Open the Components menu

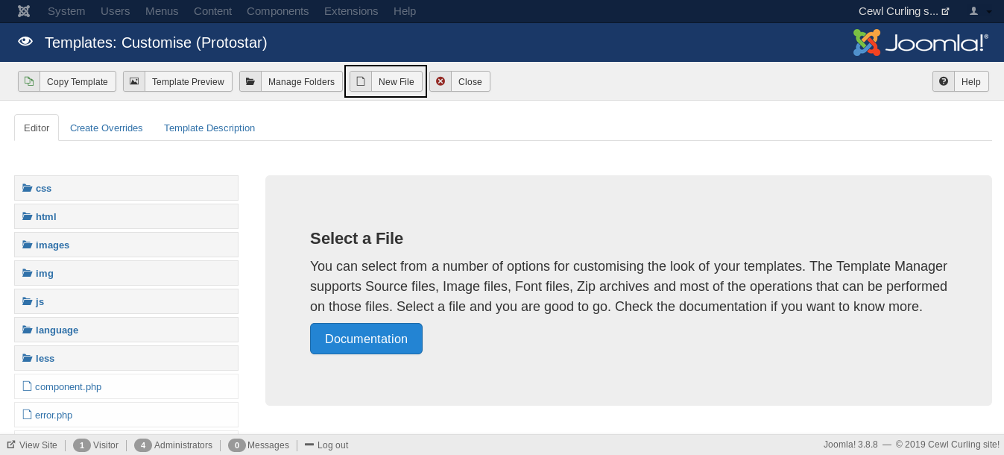(277, 11)
